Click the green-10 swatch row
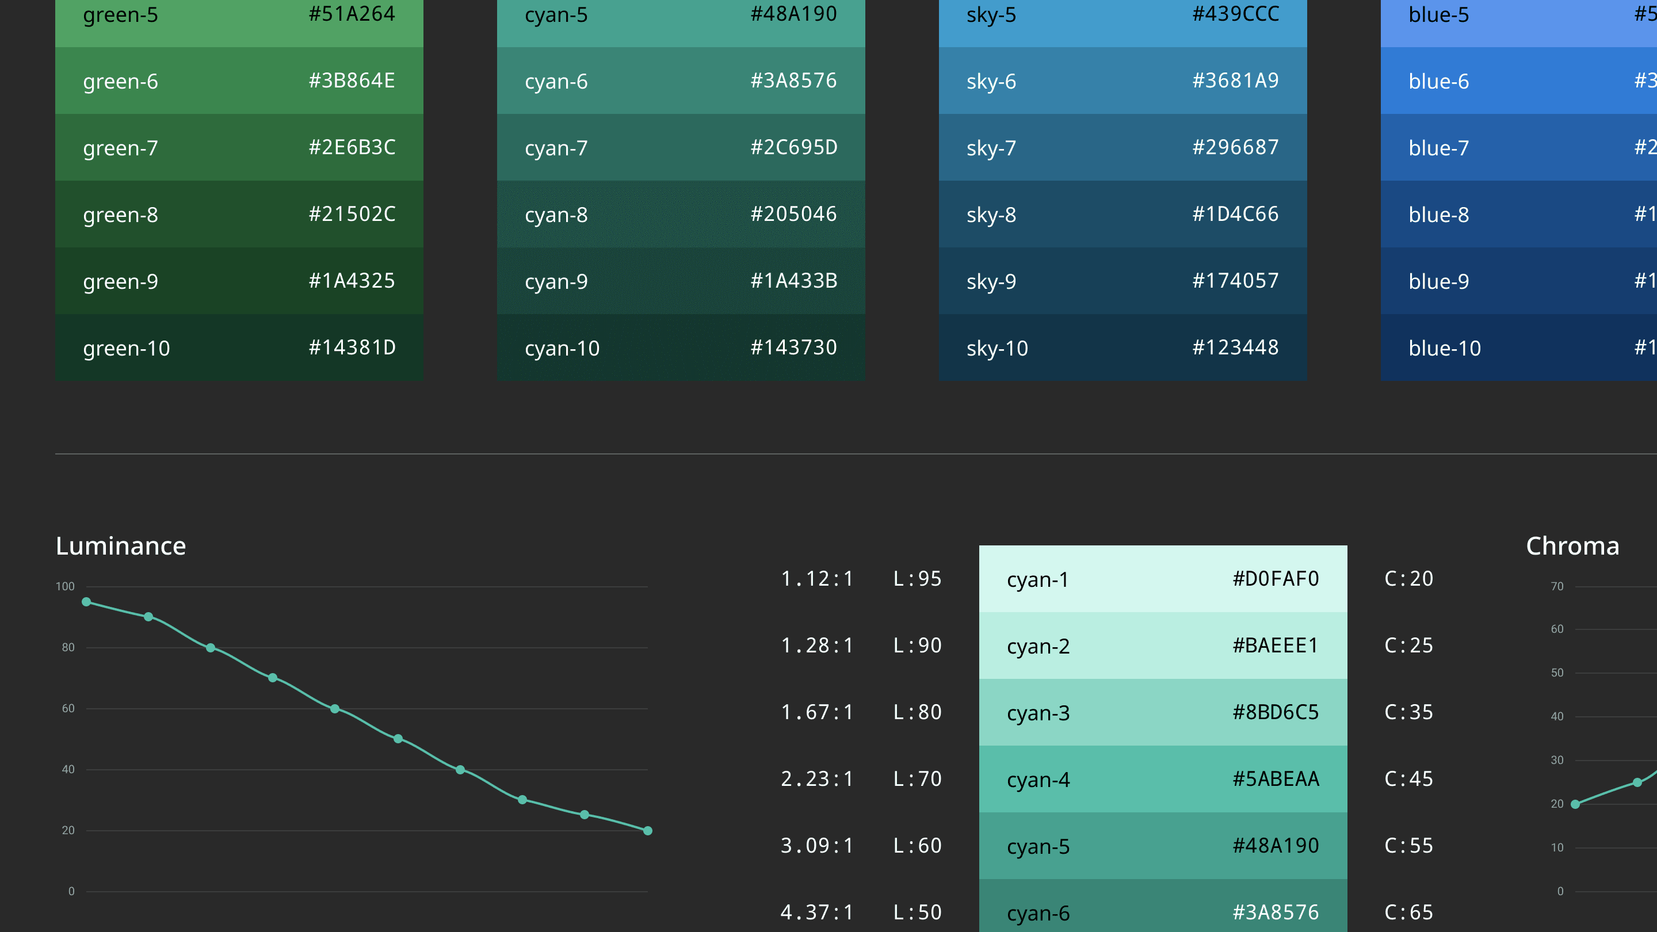 click(239, 348)
